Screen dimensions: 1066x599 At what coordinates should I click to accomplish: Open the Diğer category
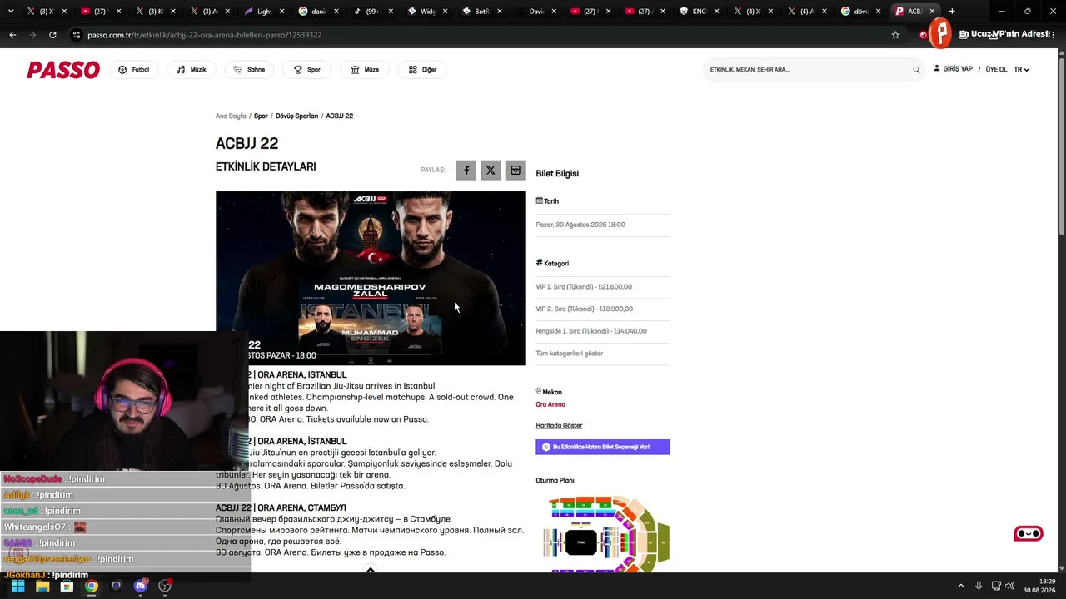422,70
